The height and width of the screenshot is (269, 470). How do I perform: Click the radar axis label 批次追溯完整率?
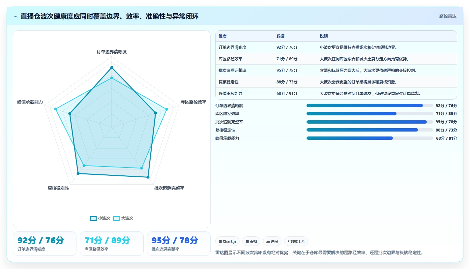tap(169, 188)
